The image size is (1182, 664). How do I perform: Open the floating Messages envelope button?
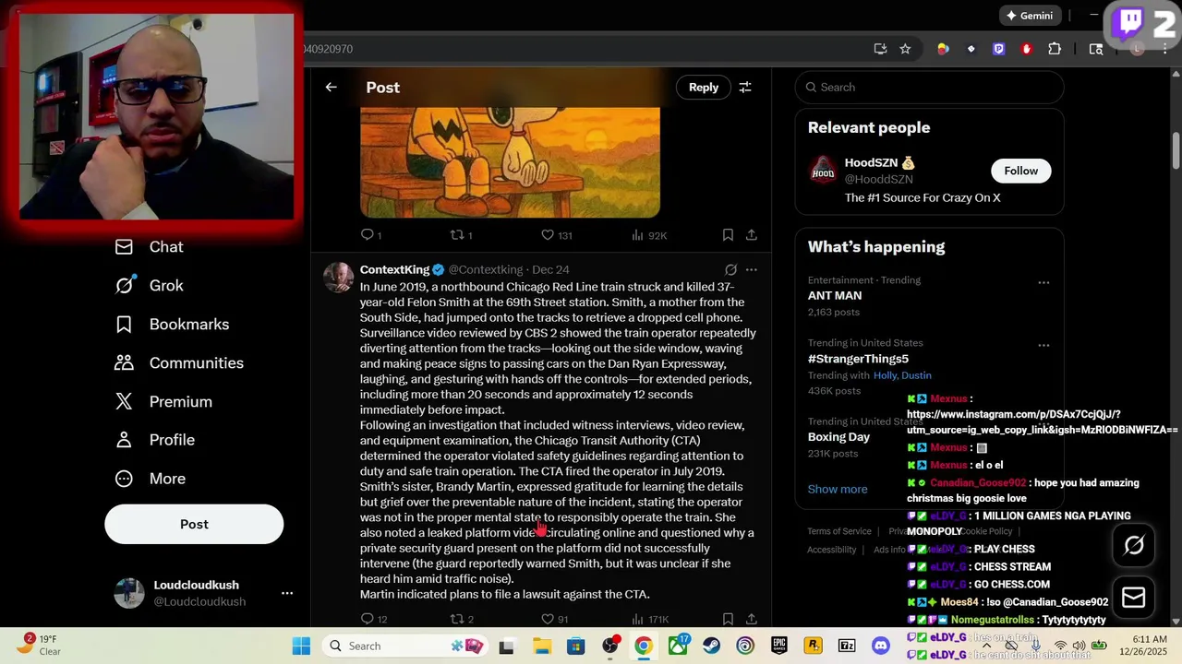[x=1134, y=598]
